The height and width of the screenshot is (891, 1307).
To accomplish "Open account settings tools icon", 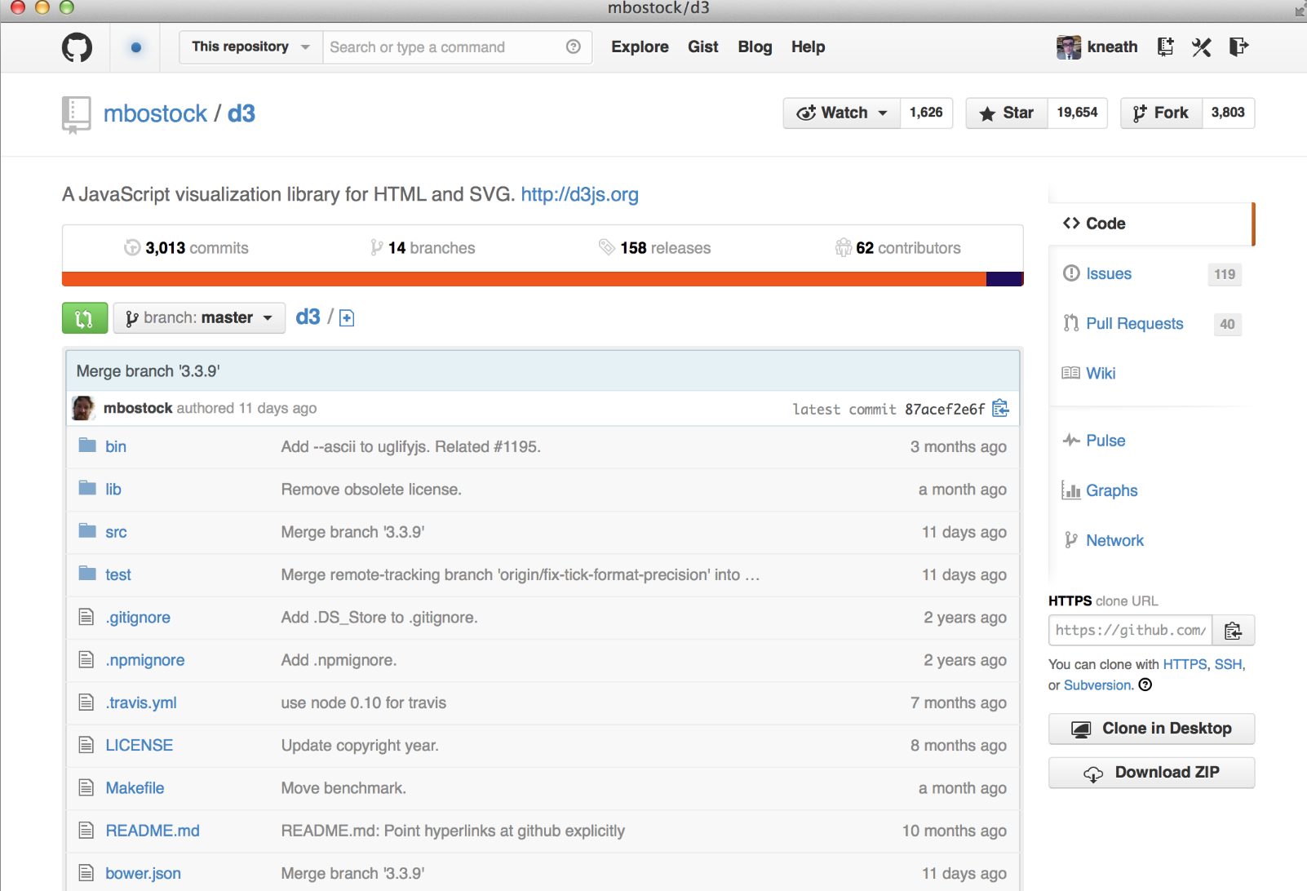I will click(1202, 47).
